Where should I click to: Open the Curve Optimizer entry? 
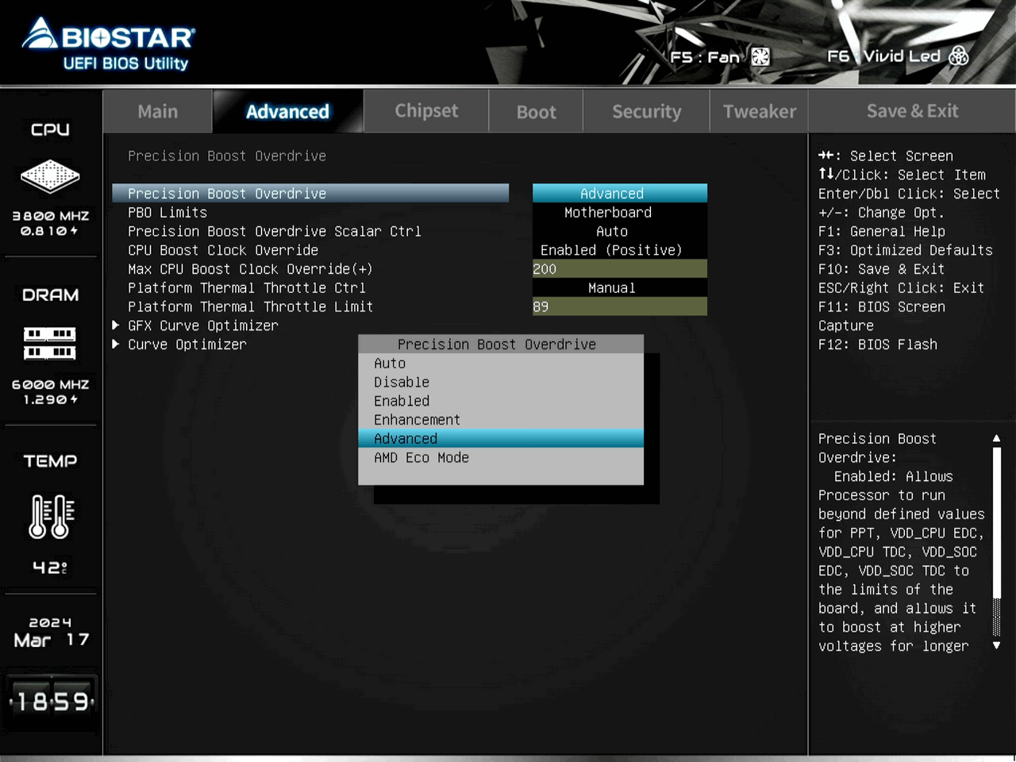pyautogui.click(x=187, y=344)
